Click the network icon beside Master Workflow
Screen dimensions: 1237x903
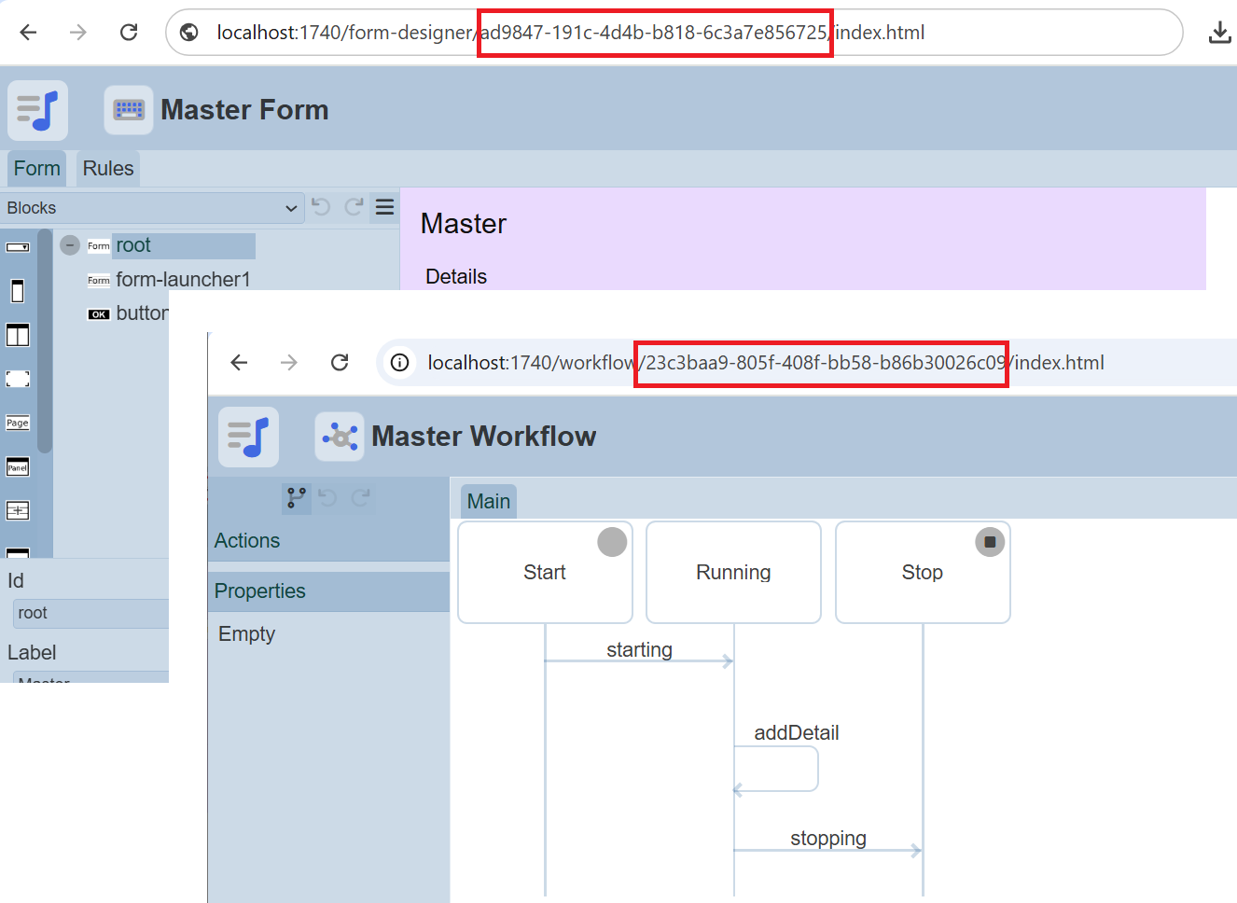pyautogui.click(x=340, y=437)
